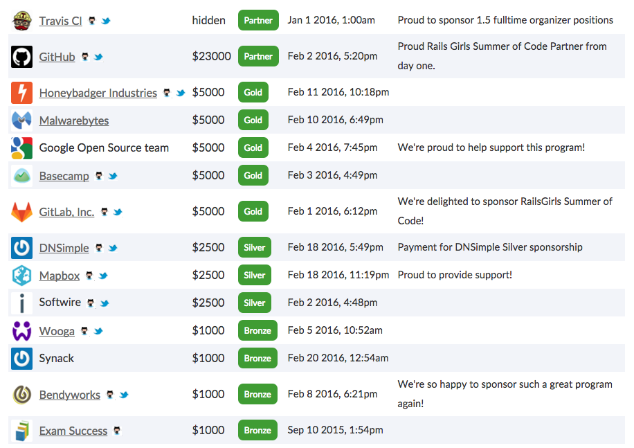Open the GitHub sponsor name link
This screenshot has width=634, height=448.
[57, 57]
